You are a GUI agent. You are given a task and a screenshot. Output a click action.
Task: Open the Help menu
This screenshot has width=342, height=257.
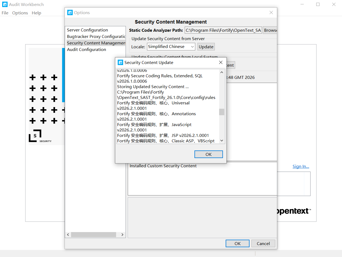coord(36,13)
